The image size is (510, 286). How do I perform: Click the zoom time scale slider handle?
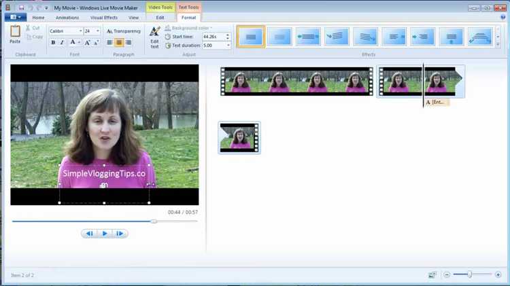(x=470, y=274)
